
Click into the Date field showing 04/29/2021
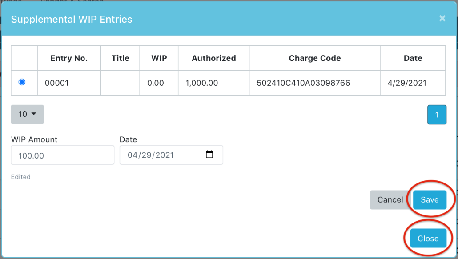point(171,155)
